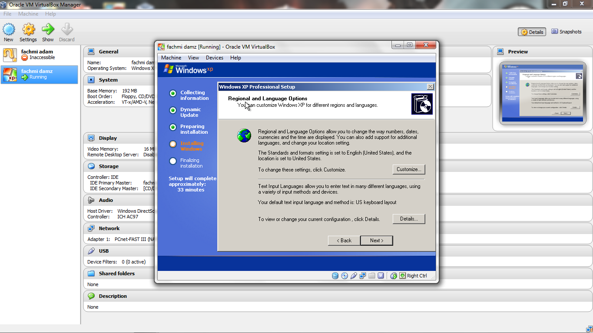
Task: Select the fachmi damz running VM
Action: [x=40, y=74]
